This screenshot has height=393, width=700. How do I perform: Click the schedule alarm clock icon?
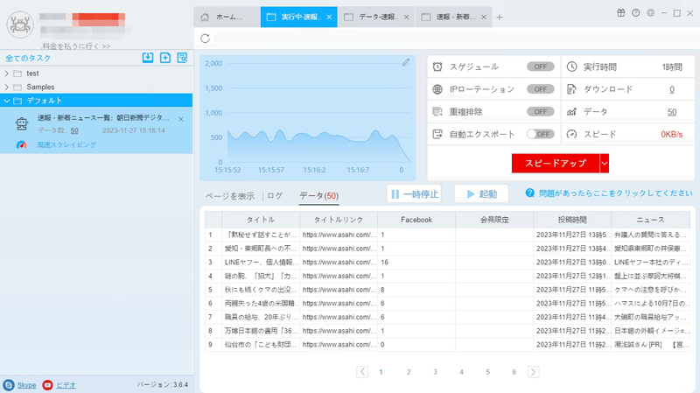[437, 67]
